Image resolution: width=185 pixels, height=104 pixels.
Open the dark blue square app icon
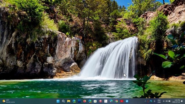[79, 101]
